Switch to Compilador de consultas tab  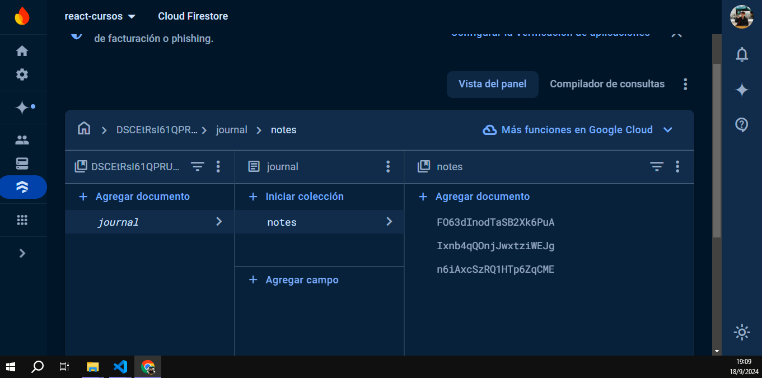point(607,84)
